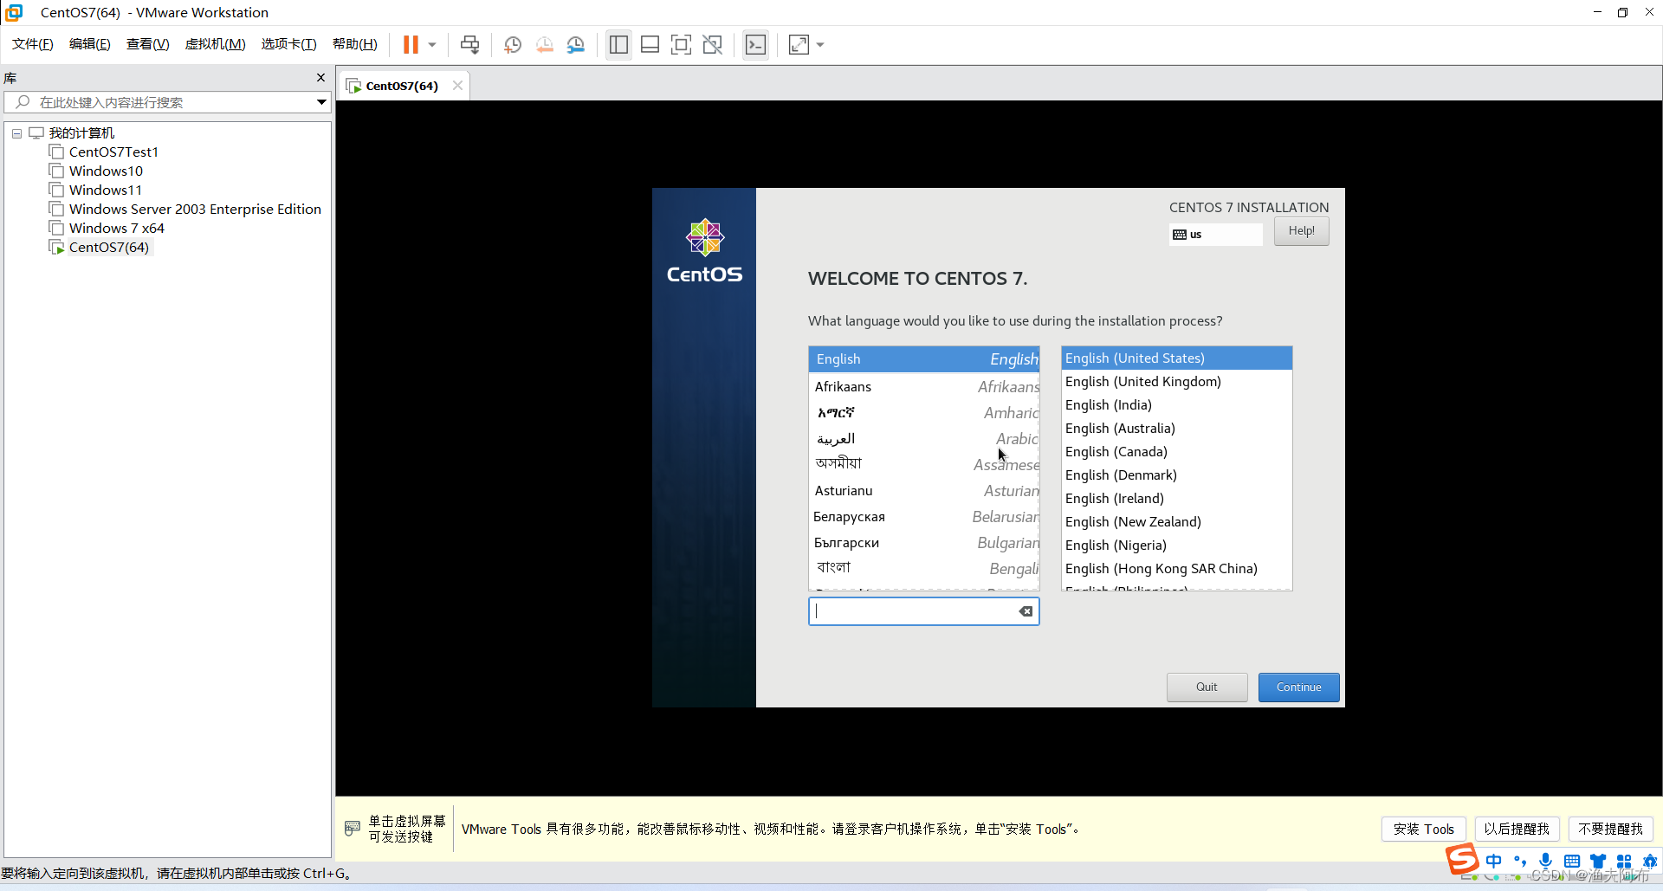
Task: Toggle the library sidebar view icon
Action: point(618,44)
